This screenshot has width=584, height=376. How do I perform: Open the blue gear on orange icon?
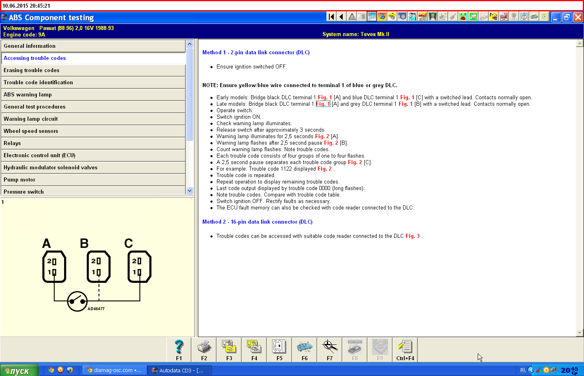point(382,17)
